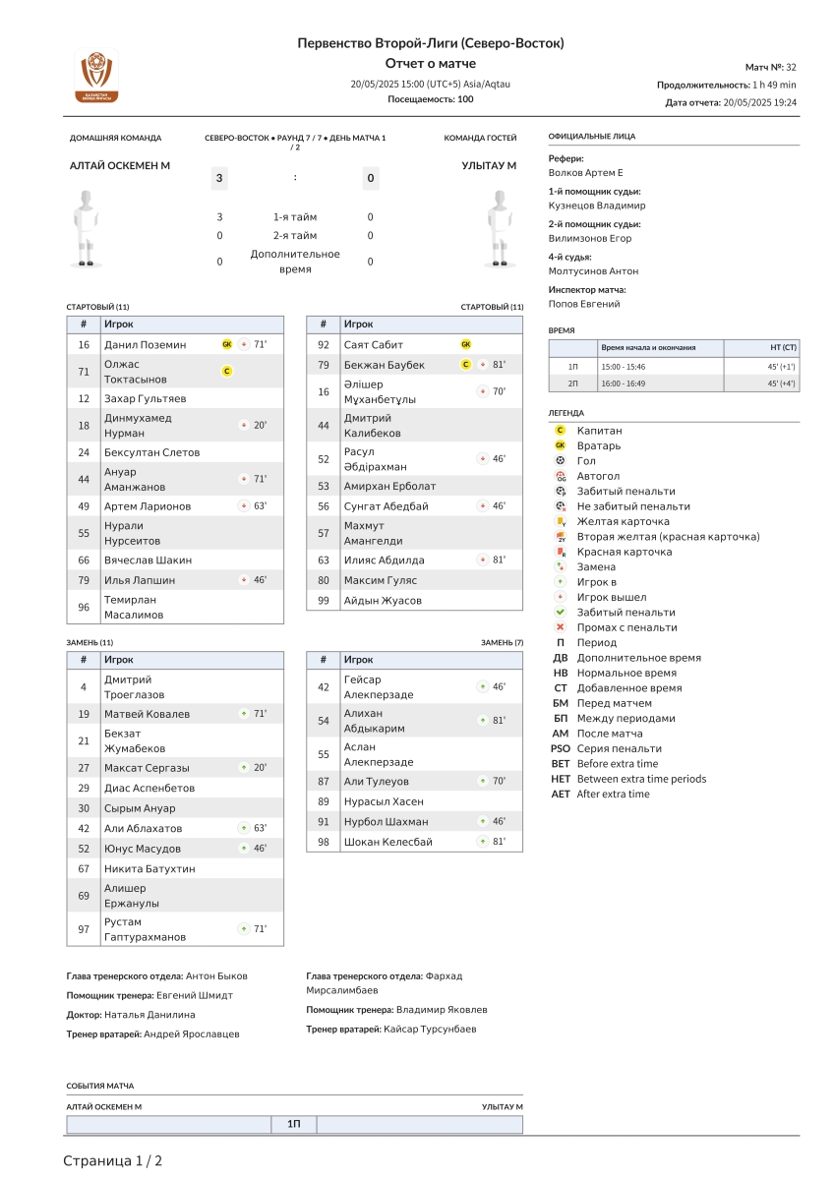This screenshot has height=1180, width=834.
Task: Click player Темирлан Масалимов in starting lineup
Action: pyautogui.click(x=134, y=607)
